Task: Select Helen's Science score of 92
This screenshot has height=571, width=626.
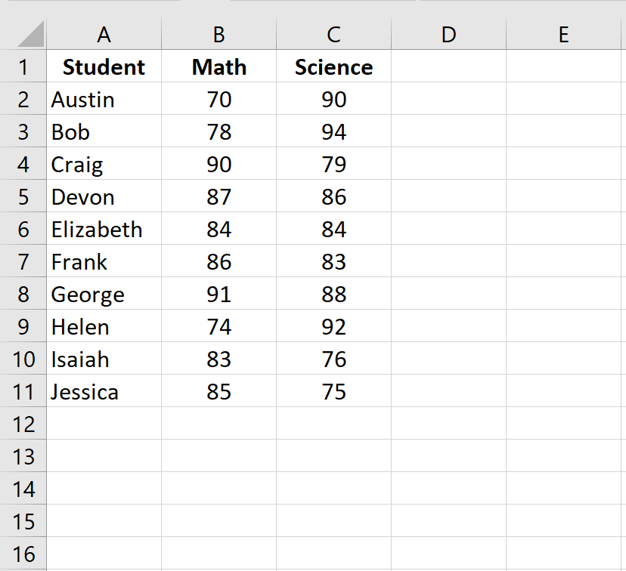Action: (333, 326)
